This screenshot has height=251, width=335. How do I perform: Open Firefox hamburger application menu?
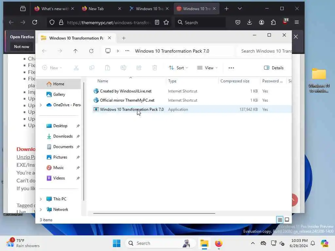pos(297,22)
